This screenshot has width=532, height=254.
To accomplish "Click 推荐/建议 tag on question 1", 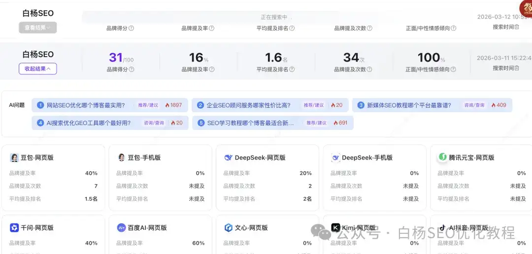I will pos(148,105).
